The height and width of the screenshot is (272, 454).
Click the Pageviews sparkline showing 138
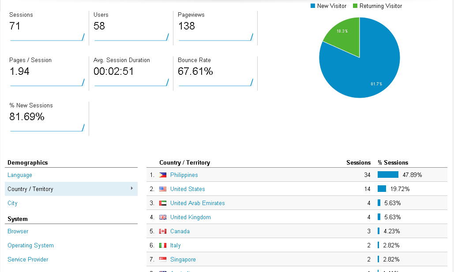(216, 37)
